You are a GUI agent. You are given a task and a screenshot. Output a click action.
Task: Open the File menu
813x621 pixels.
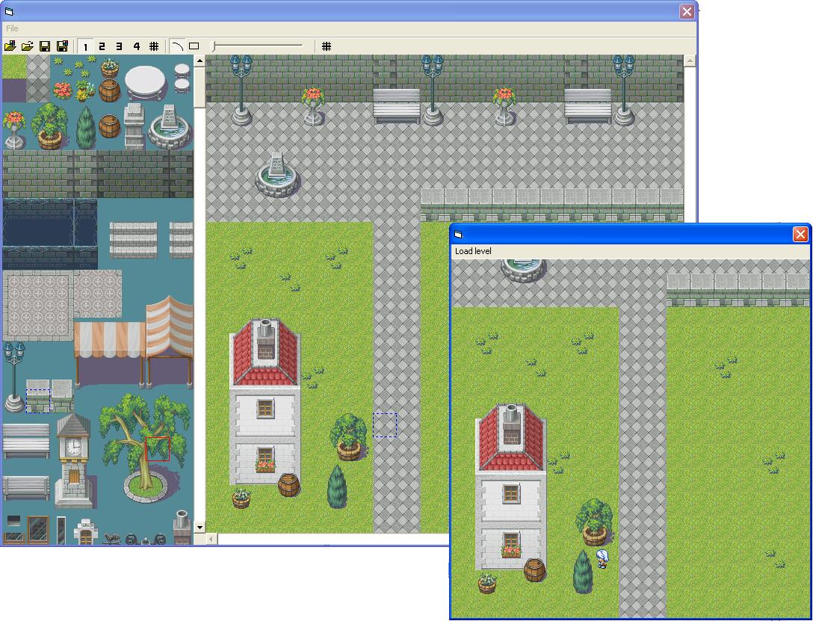(x=12, y=28)
